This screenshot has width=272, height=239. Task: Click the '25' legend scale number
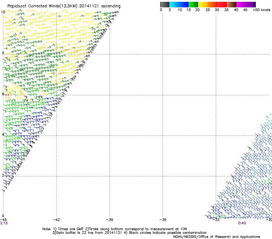coord(208,10)
